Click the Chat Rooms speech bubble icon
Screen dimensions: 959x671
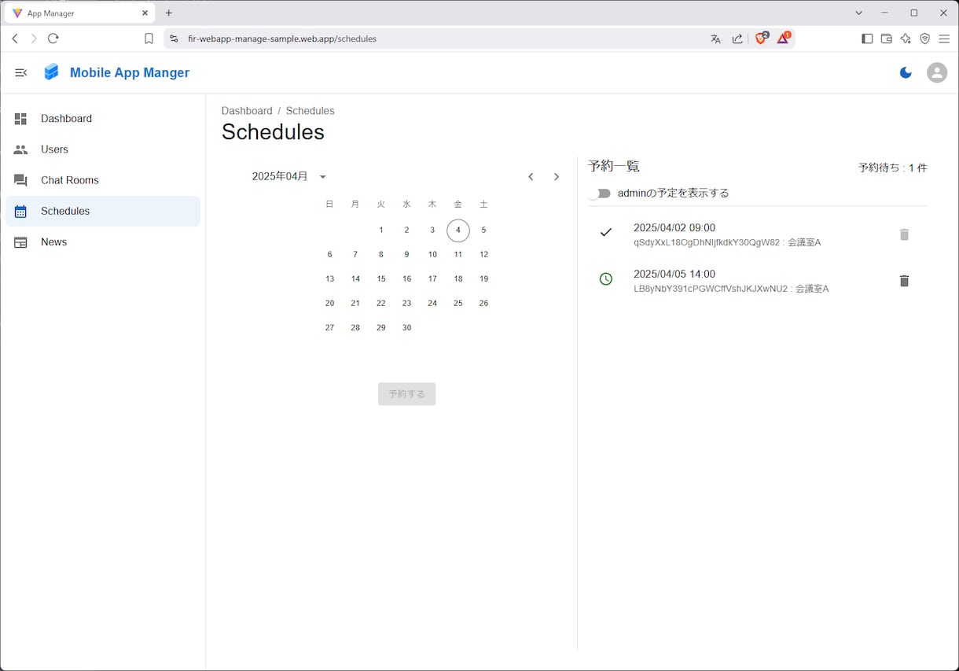[x=20, y=180]
